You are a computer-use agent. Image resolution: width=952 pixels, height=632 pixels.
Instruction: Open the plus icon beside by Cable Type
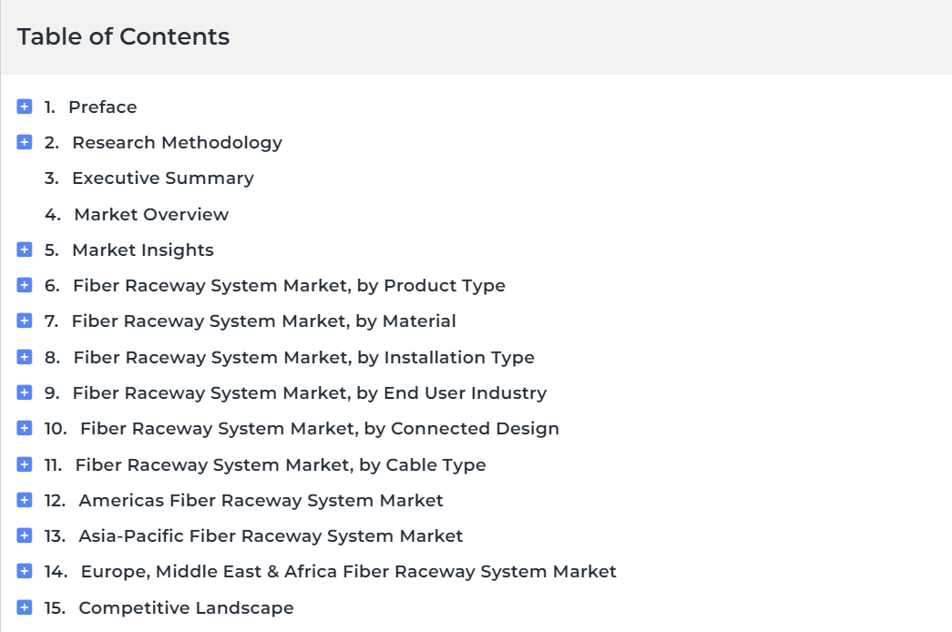(25, 464)
